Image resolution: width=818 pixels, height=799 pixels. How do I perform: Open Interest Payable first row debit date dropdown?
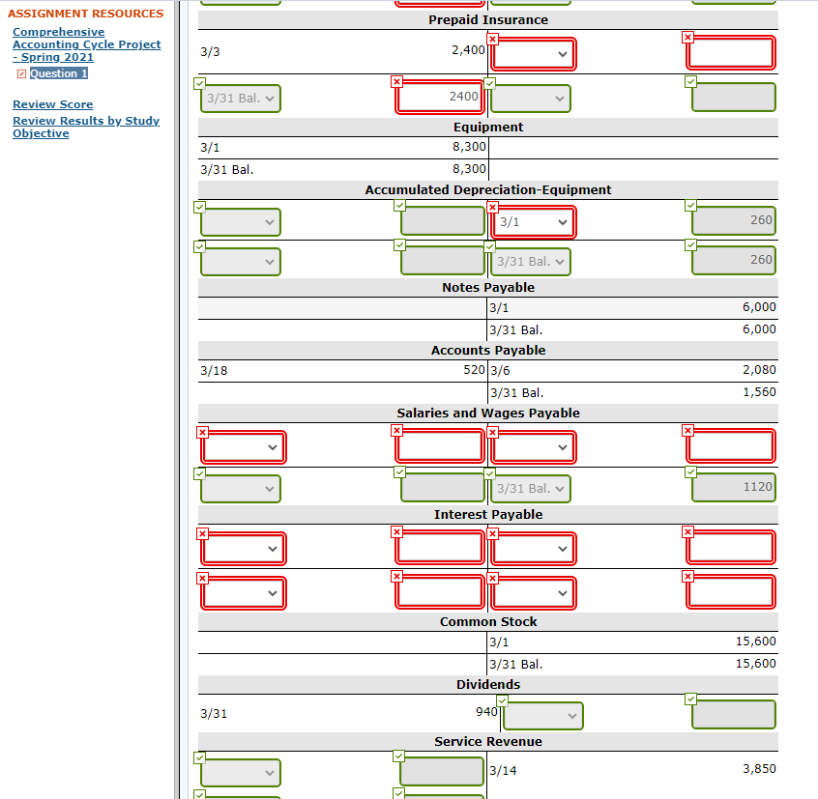click(243, 549)
